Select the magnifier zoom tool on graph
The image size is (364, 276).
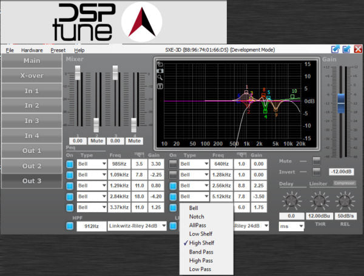(160, 78)
